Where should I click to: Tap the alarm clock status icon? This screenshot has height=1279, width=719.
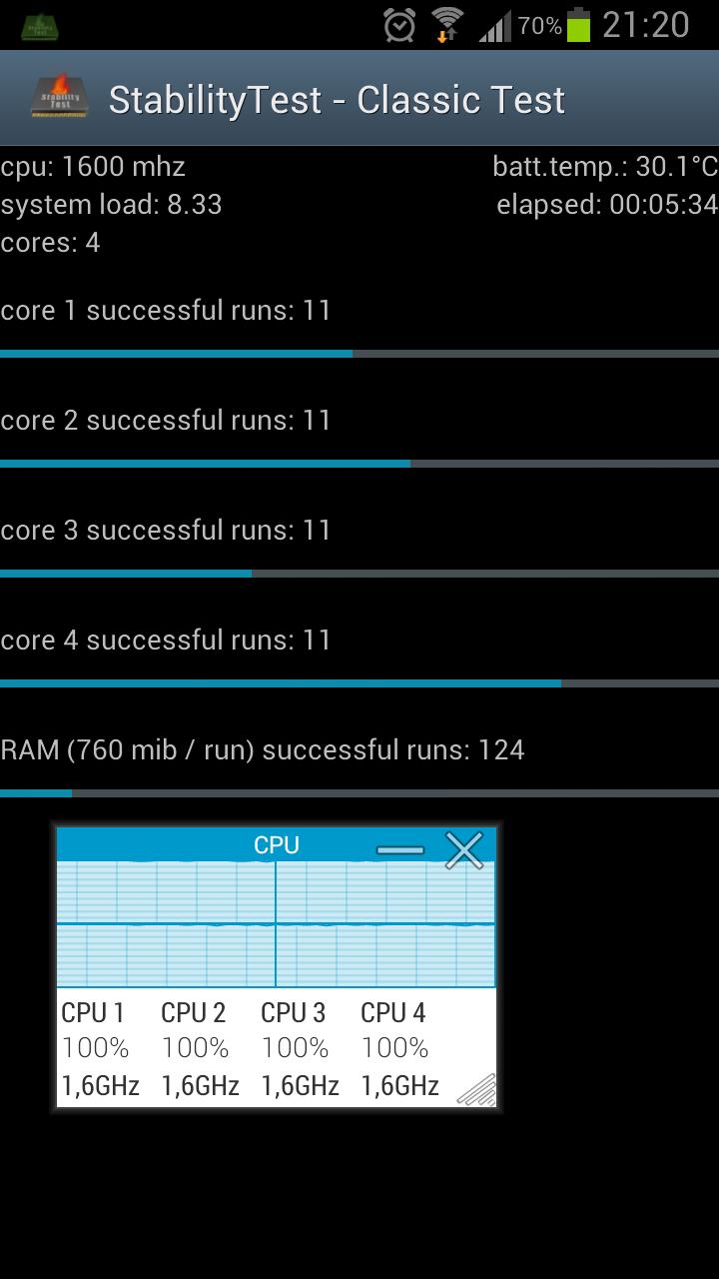click(x=399, y=25)
